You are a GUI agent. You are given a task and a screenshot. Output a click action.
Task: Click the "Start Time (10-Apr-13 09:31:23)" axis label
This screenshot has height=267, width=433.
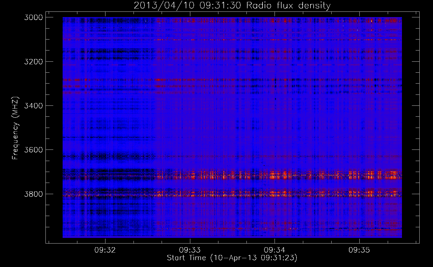tap(232, 258)
